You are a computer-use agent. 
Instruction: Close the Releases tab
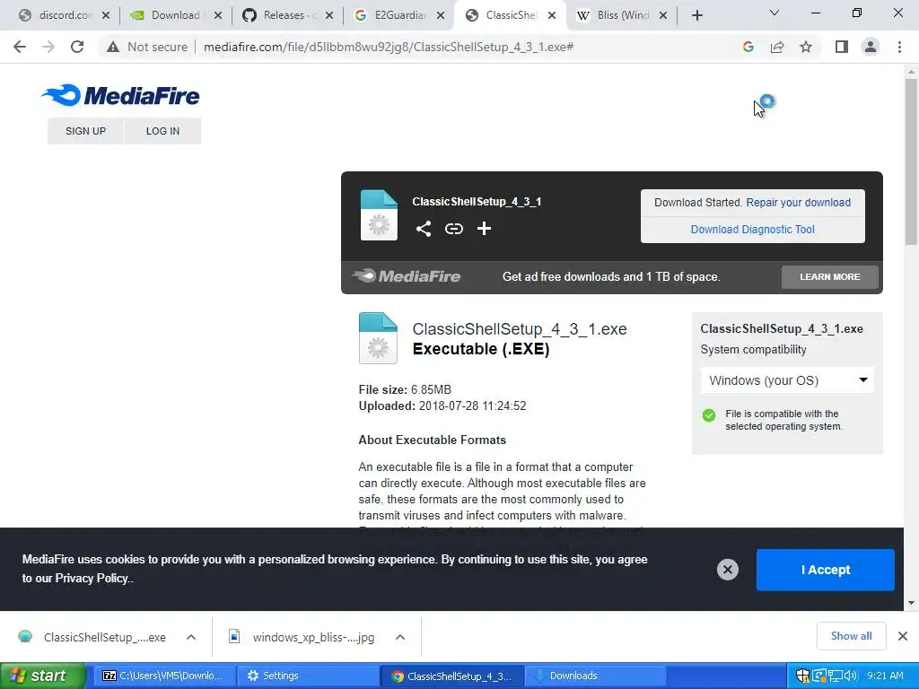[329, 16]
